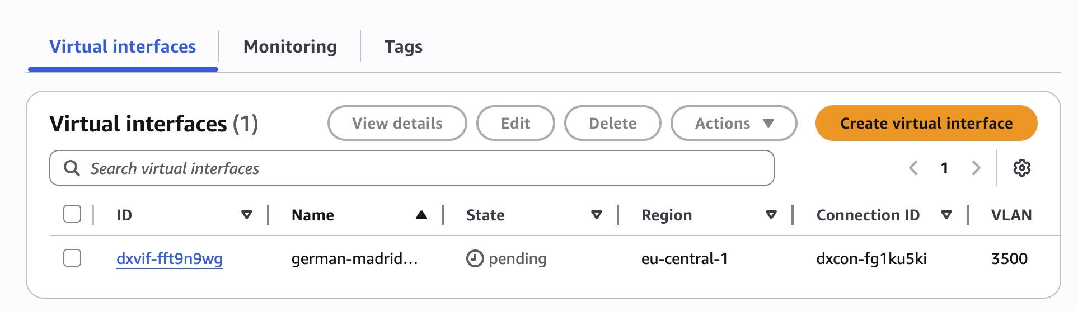The height and width of the screenshot is (311, 1078).
Task: Sort by Connection ID column arrow
Action: point(946,215)
